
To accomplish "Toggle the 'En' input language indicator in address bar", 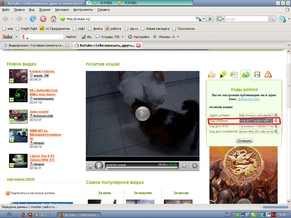I will click(x=199, y=18).
